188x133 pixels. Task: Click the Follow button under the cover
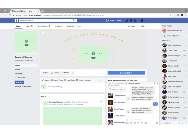[x=55, y=73]
